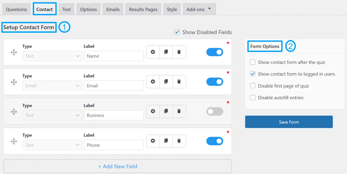Switch to Results Pages tab
Viewport: 347px width, 174px height.
[x=143, y=9]
